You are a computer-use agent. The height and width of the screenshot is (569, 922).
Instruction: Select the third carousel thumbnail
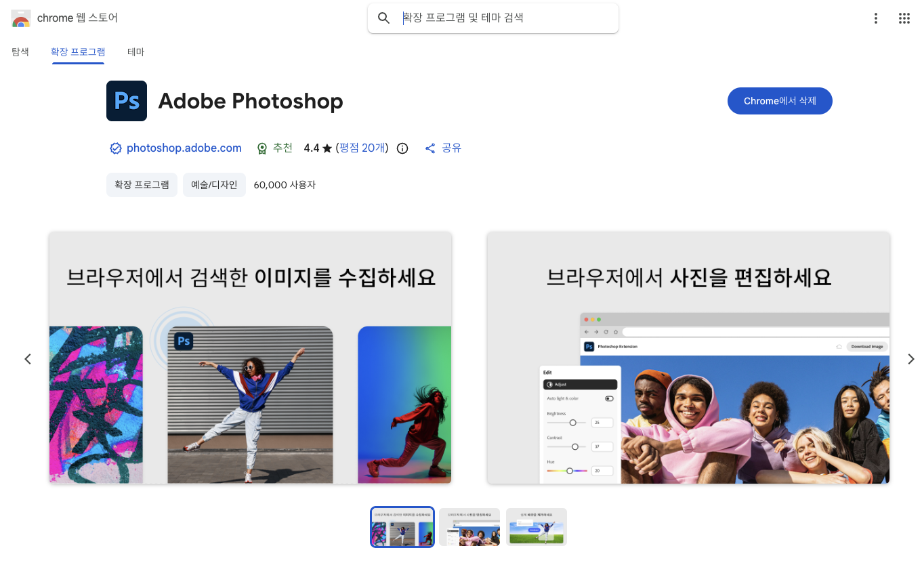[x=537, y=527]
